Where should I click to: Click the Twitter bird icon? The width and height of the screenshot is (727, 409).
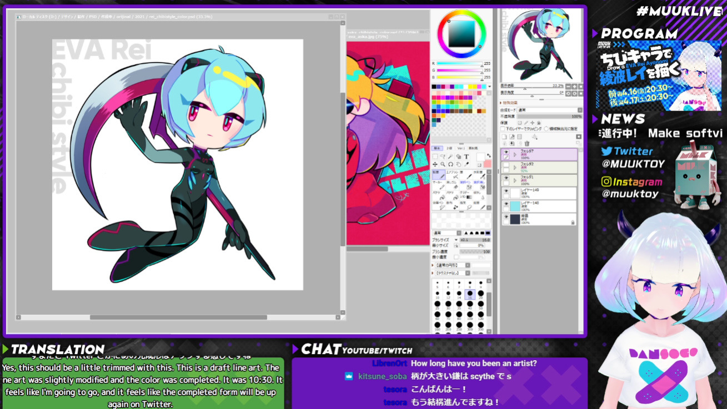[606, 151]
